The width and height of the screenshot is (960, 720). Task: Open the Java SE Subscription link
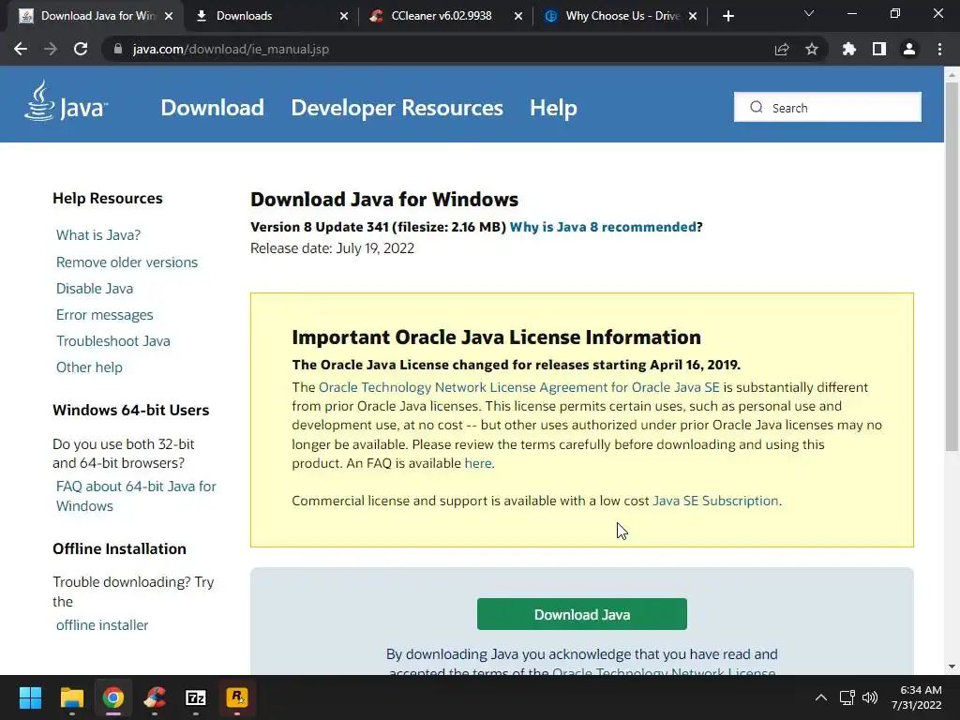coord(715,501)
